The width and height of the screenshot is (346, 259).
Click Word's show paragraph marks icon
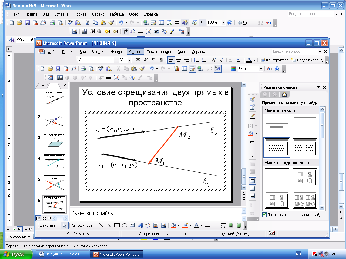(x=202, y=23)
